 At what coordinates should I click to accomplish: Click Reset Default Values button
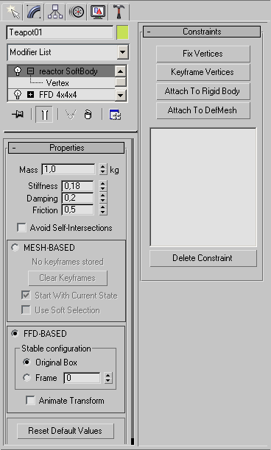point(66,431)
